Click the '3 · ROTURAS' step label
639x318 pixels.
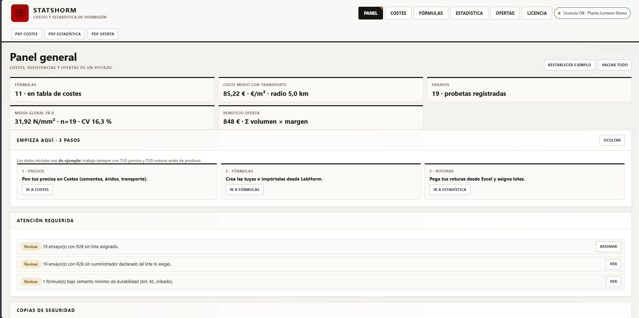click(x=441, y=171)
